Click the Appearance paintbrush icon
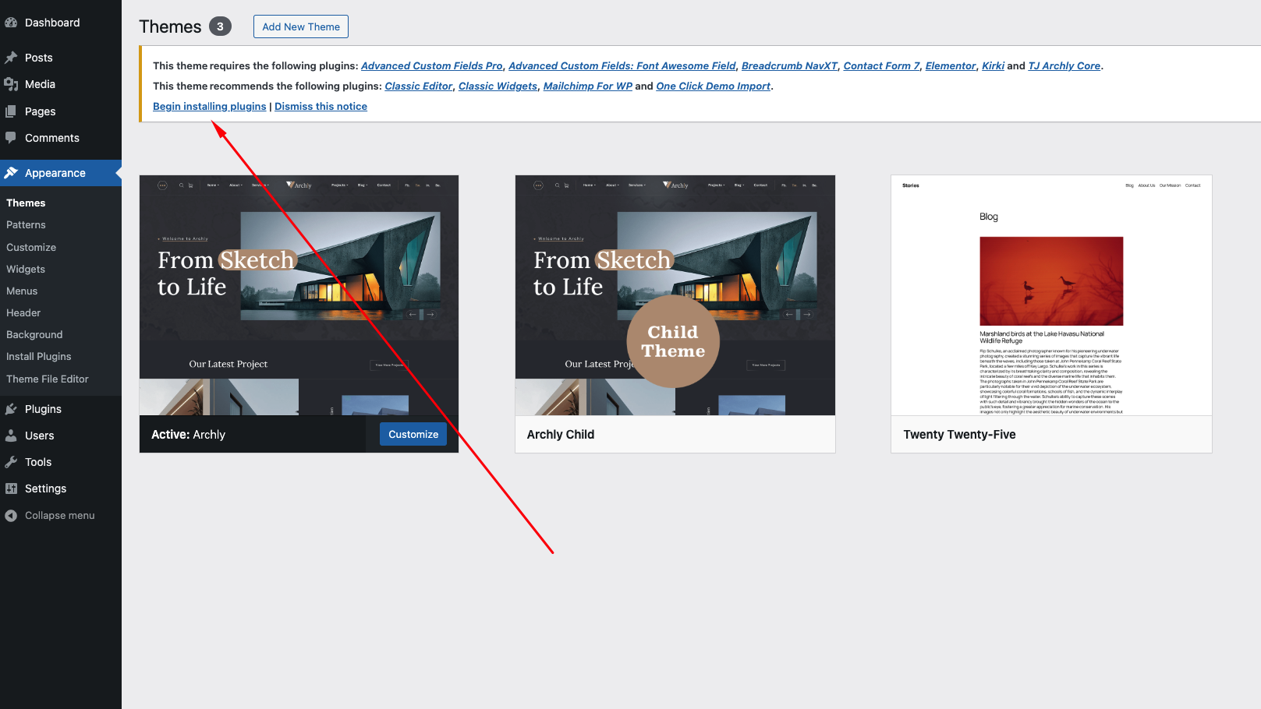 point(11,173)
